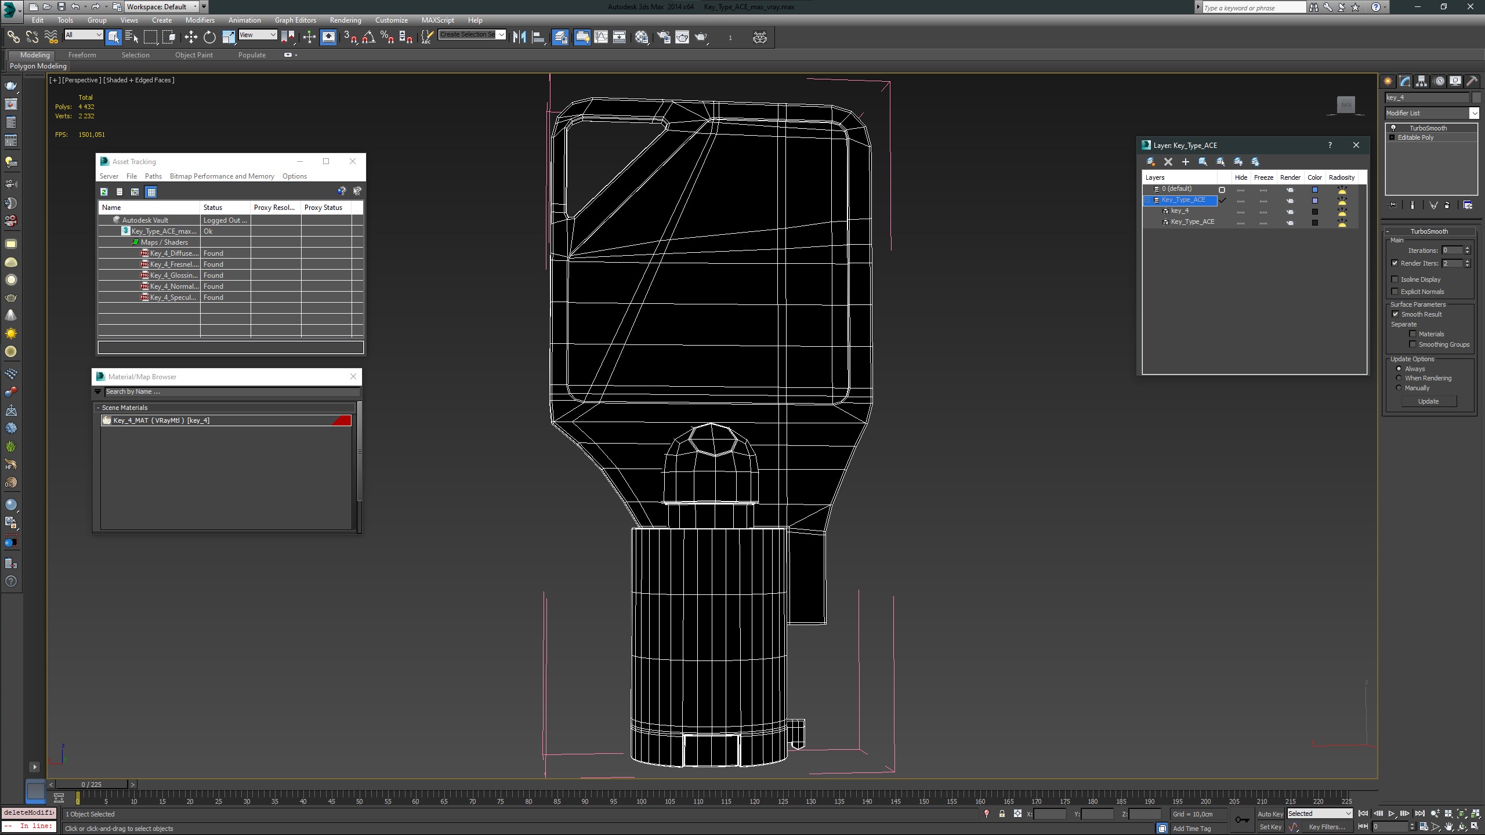Click Create New Layer plus icon

tap(1186, 162)
